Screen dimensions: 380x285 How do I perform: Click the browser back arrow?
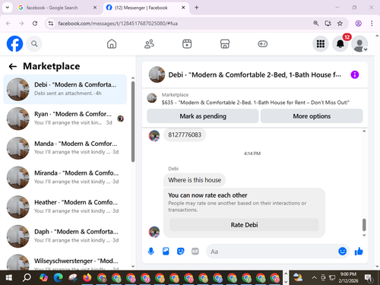[8, 24]
